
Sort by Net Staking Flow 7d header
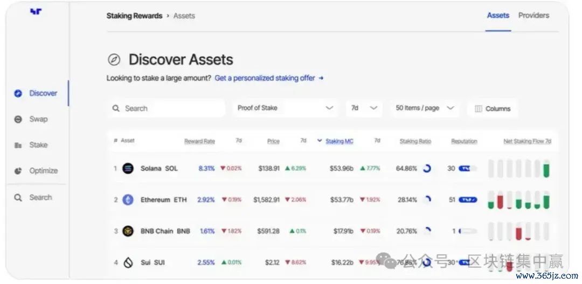click(x=527, y=141)
